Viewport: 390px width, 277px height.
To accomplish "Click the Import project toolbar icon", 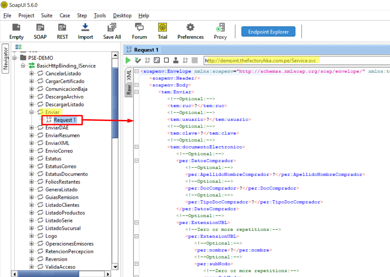I will (85, 27).
